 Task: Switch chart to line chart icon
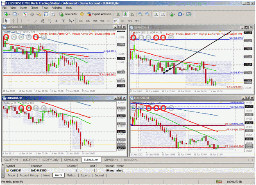[132, 14]
